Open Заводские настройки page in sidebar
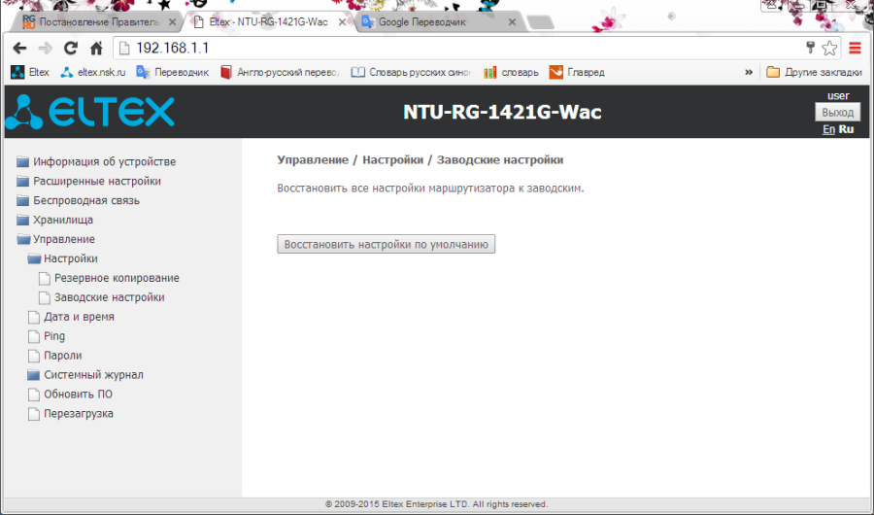The image size is (874, 515). tap(101, 297)
